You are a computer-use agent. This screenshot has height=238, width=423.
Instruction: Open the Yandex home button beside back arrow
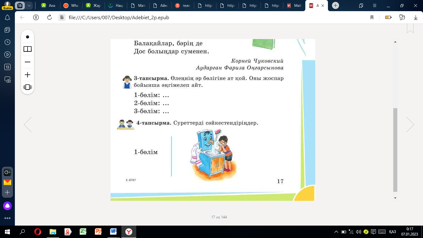point(36,17)
